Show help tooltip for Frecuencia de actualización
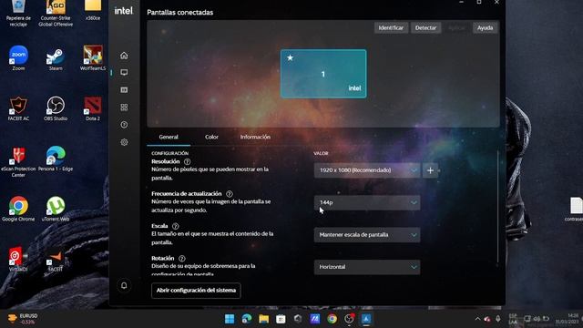The width and height of the screenshot is (583, 328). (x=230, y=194)
